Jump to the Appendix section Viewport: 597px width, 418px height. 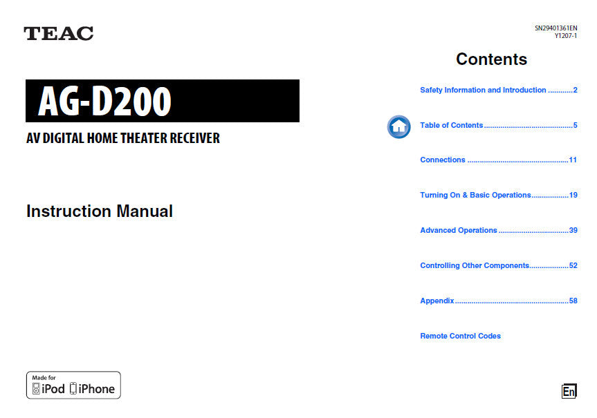[x=498, y=301]
